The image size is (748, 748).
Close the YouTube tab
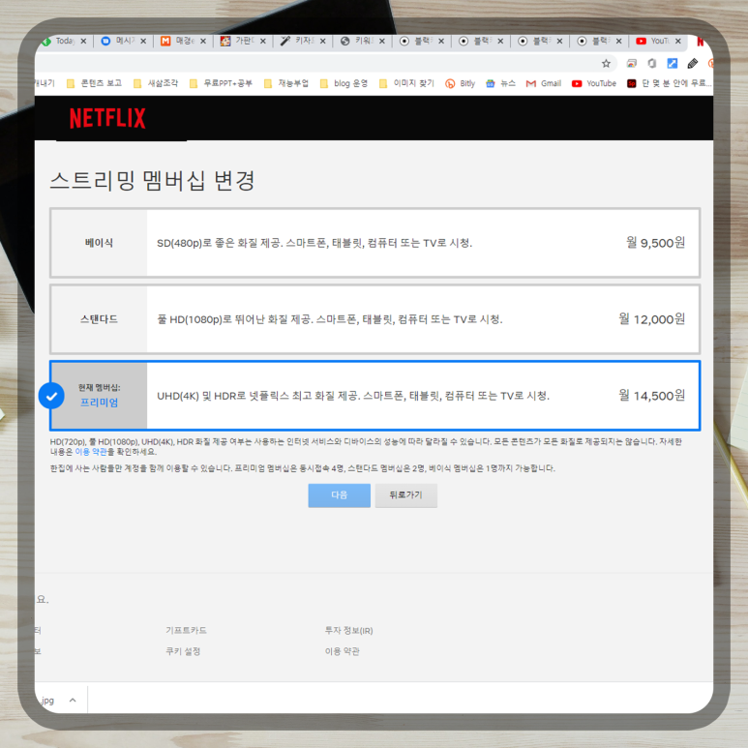(678, 42)
